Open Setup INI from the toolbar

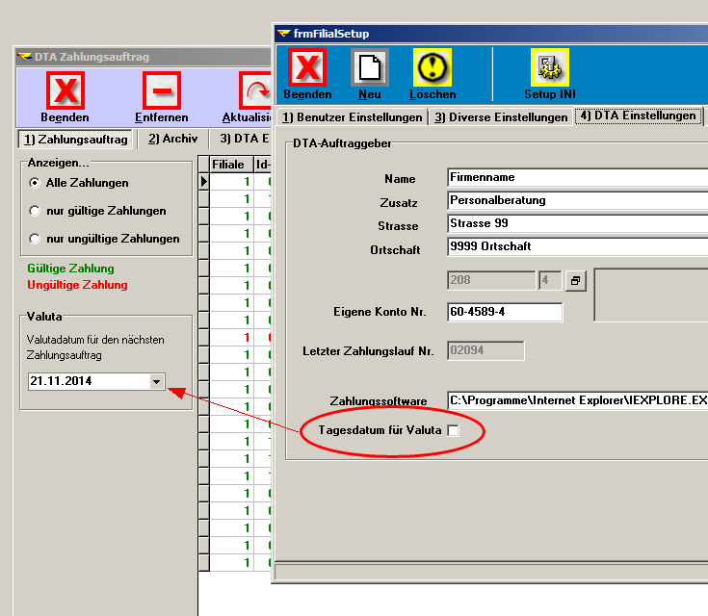pyautogui.click(x=550, y=68)
